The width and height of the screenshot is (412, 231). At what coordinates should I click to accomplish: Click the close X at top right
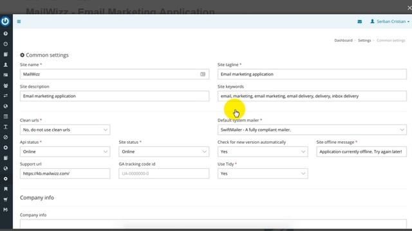[409, 8]
